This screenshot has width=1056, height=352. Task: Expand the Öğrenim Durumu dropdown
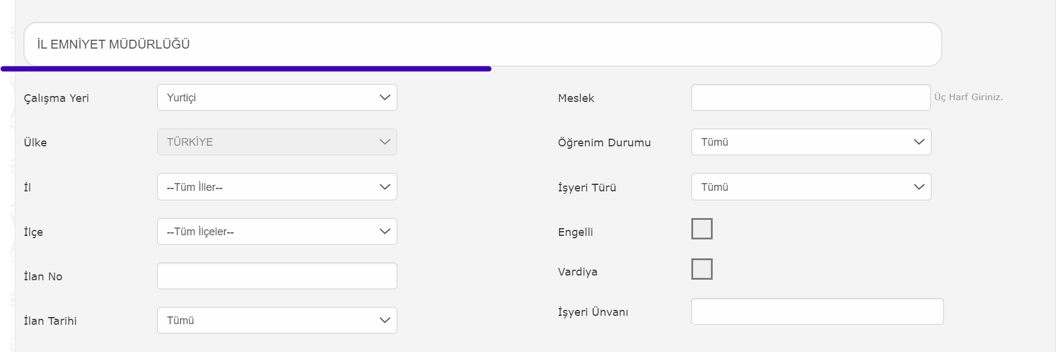[811, 142]
